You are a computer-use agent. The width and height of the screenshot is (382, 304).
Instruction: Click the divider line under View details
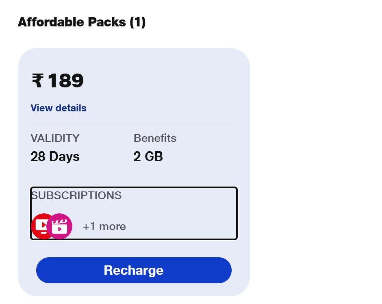pos(134,123)
